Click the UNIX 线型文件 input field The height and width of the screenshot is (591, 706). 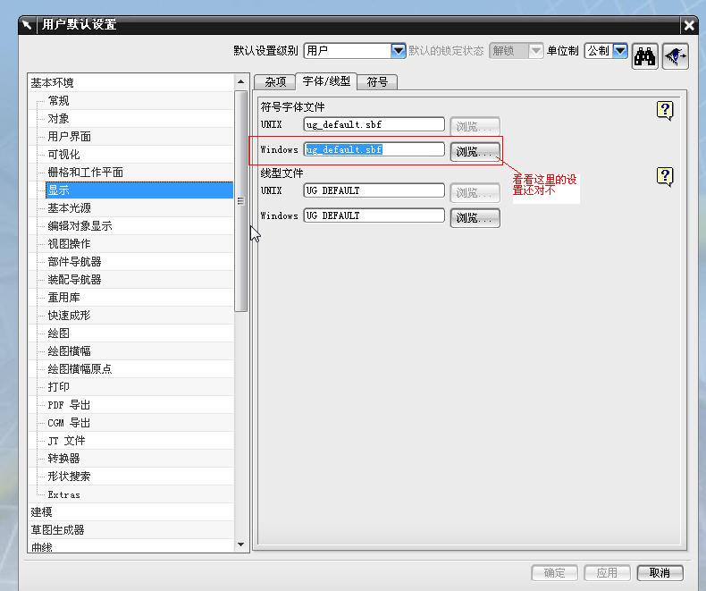point(374,190)
